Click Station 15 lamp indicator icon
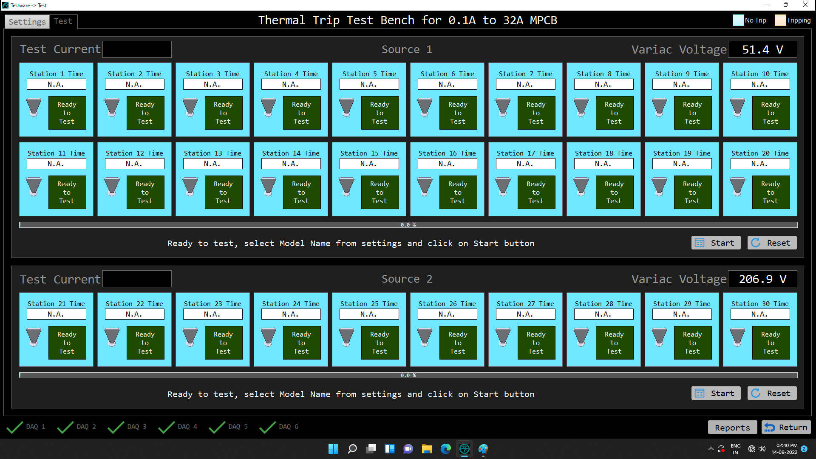816x459 pixels. (346, 187)
